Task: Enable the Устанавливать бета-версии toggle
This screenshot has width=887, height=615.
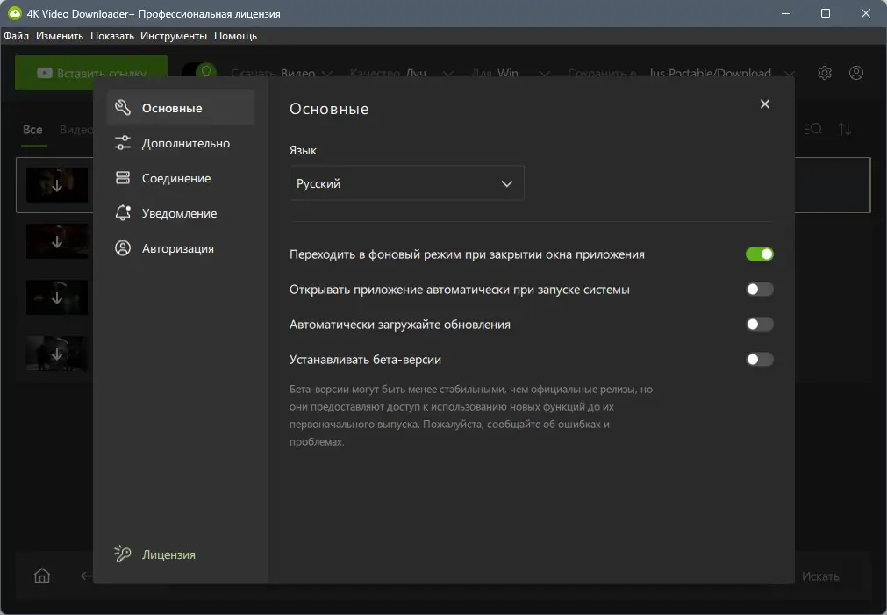Action: tap(759, 359)
